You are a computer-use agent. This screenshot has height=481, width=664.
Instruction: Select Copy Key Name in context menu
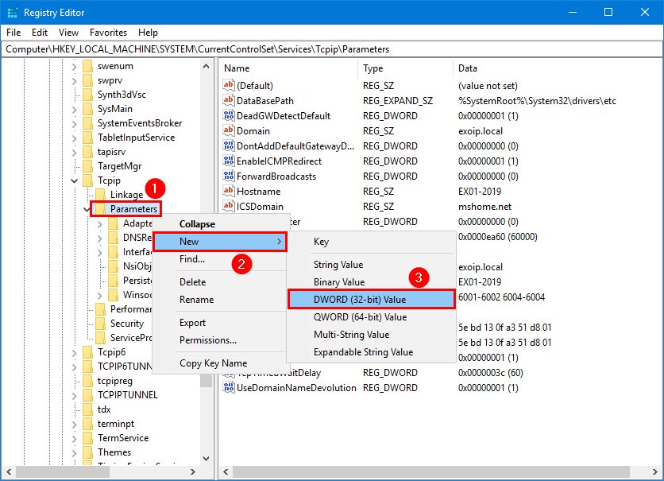coord(213,363)
